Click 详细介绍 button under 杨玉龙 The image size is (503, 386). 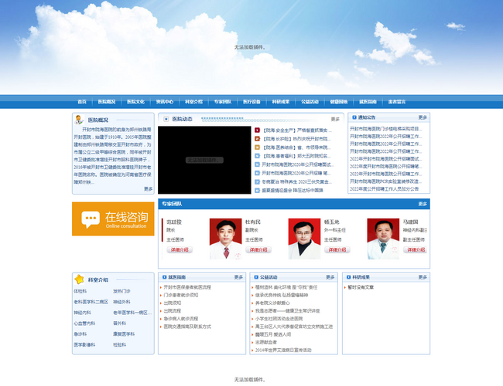coord(337,249)
